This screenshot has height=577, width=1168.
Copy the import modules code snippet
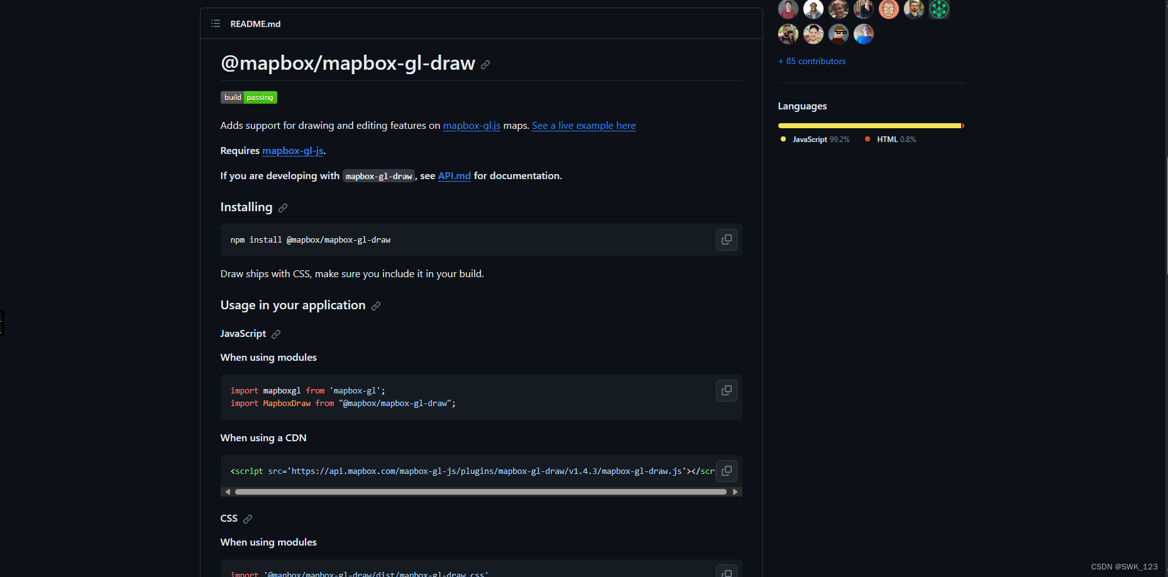coord(727,390)
